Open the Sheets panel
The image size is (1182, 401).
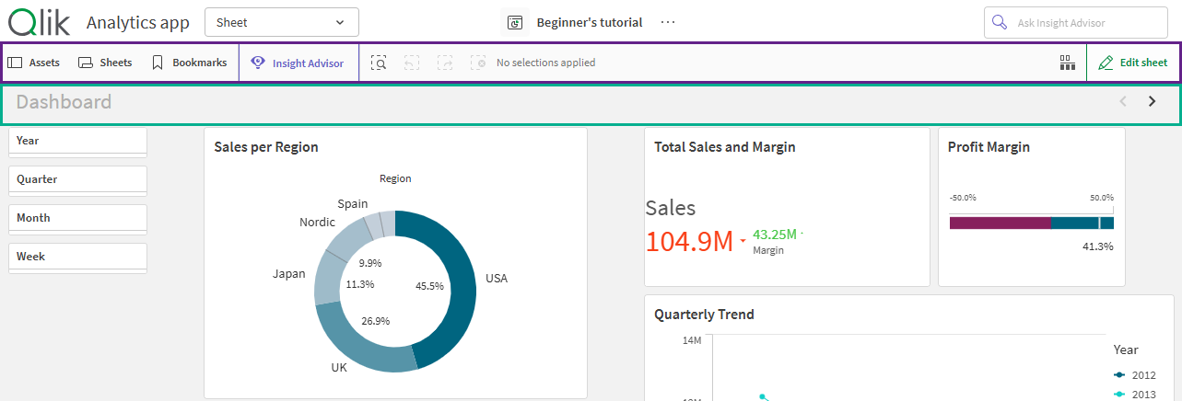[x=105, y=63]
